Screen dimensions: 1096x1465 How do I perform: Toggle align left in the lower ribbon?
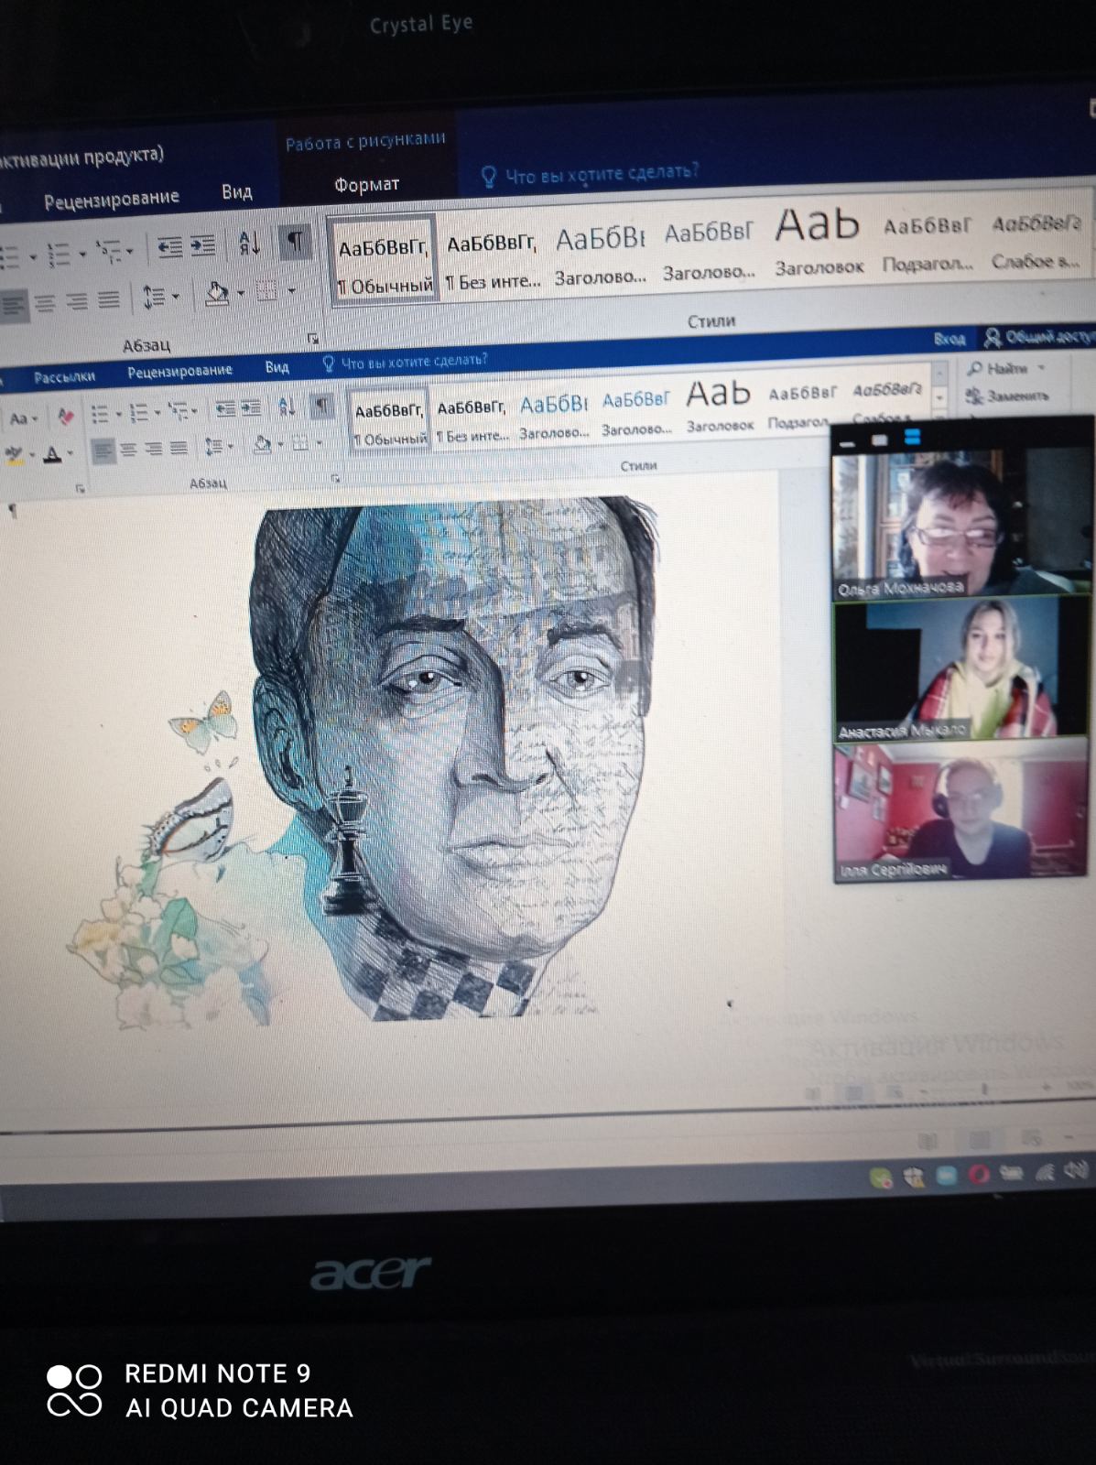click(103, 451)
